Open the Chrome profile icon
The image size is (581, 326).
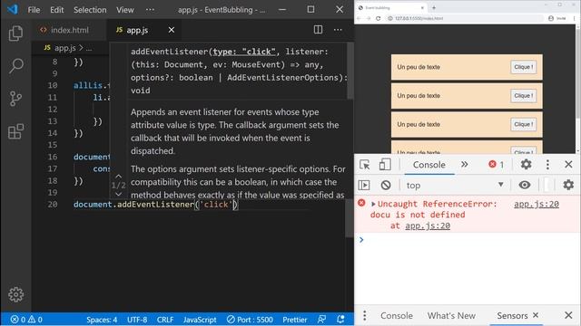tap(551, 18)
